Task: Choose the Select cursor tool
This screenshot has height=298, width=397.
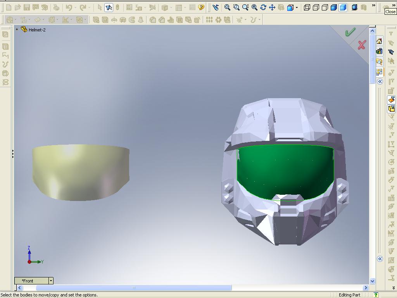Action: pos(100,8)
